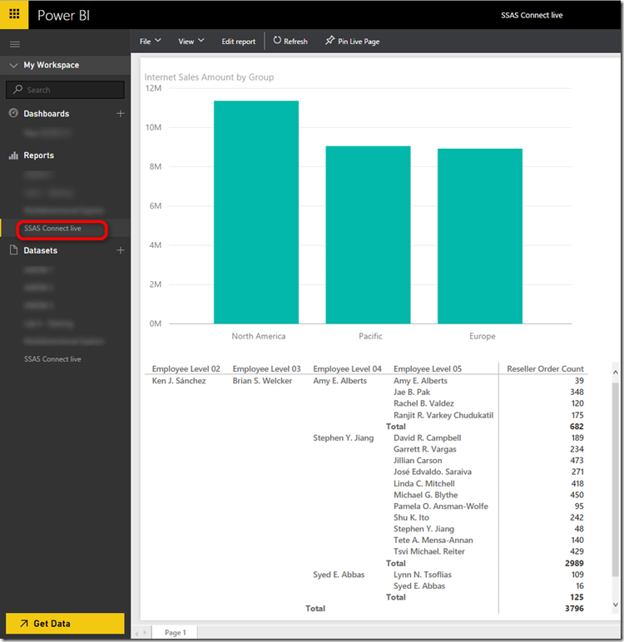Click the search magnifier icon
Viewport: 624px width, 642px height.
(17, 89)
